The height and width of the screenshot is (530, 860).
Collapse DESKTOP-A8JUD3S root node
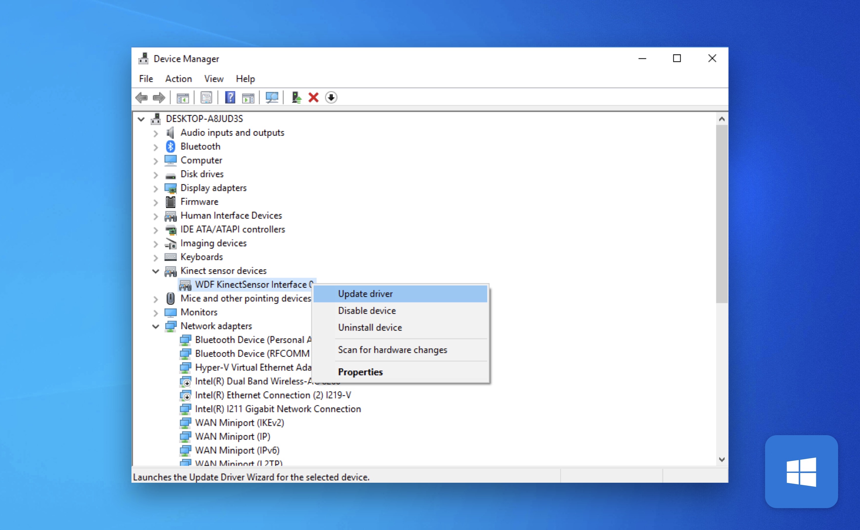pos(141,119)
